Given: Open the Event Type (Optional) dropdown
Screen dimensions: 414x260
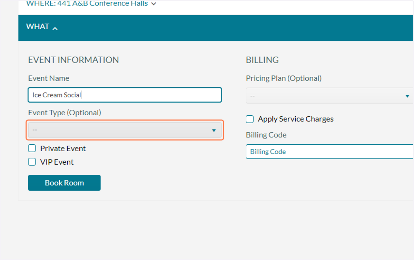Looking at the screenshot, I should 125,130.
